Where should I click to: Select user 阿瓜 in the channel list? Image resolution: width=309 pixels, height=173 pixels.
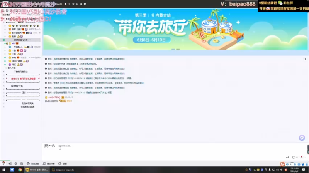pyautogui.click(x=14, y=65)
